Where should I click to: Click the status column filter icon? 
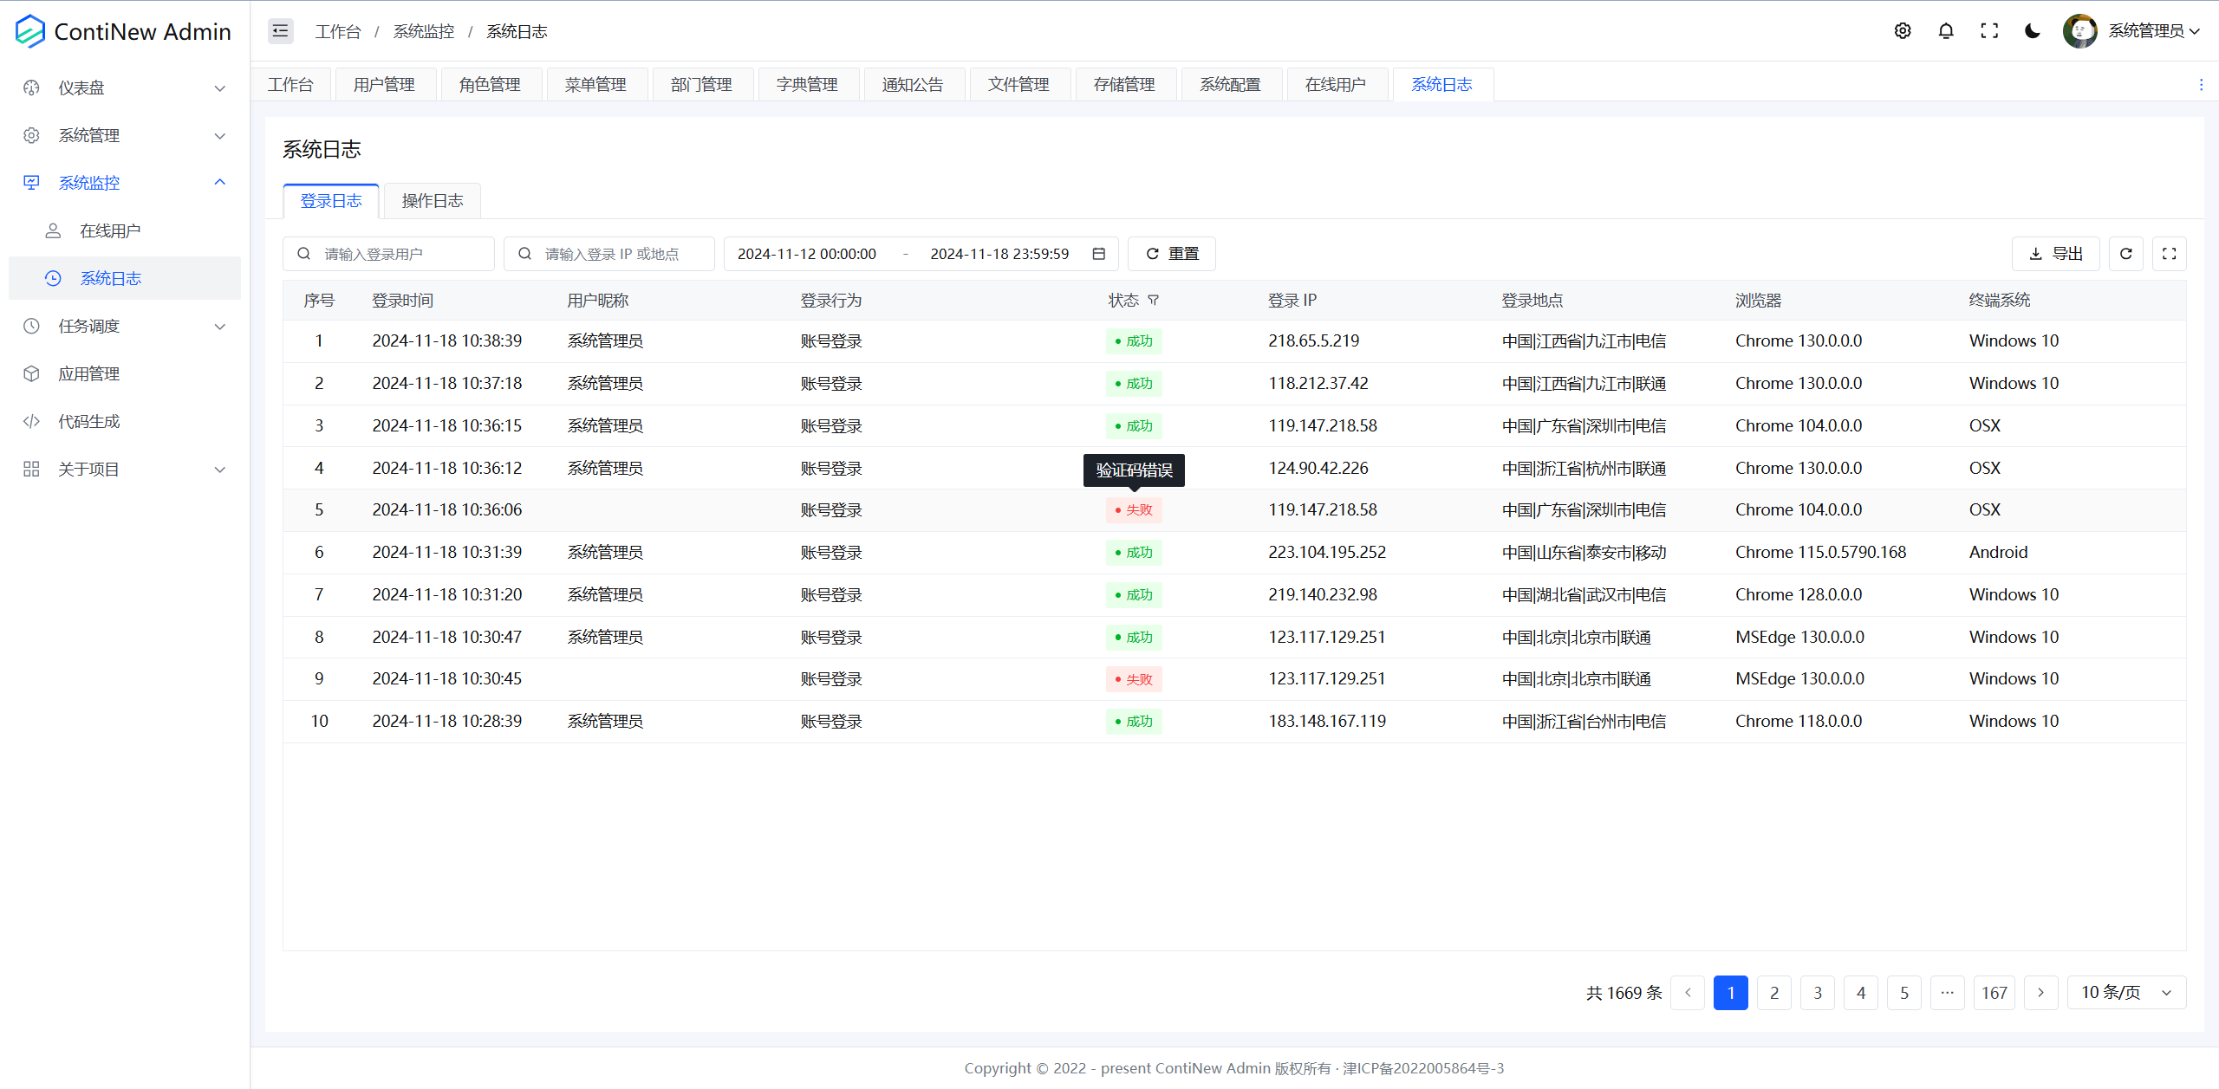1153,301
